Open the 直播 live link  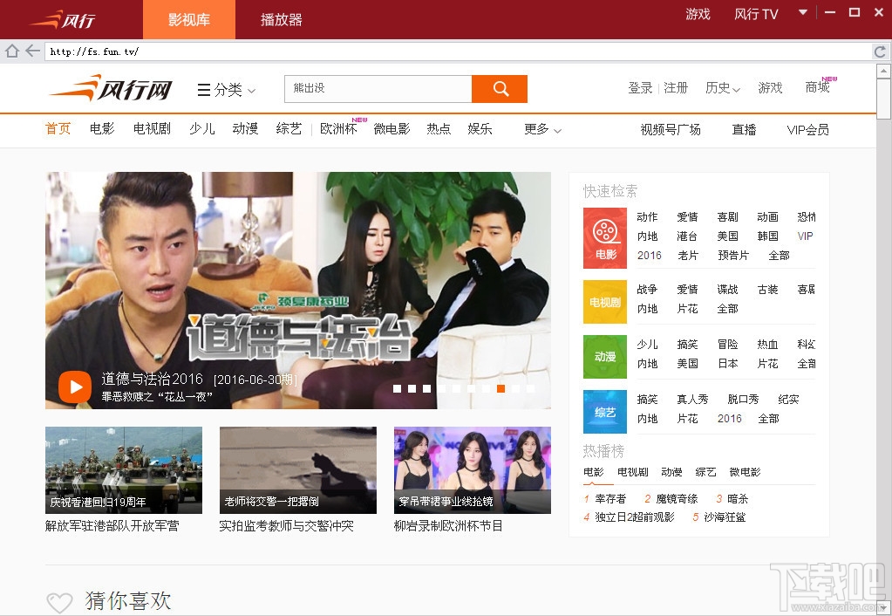[744, 130]
